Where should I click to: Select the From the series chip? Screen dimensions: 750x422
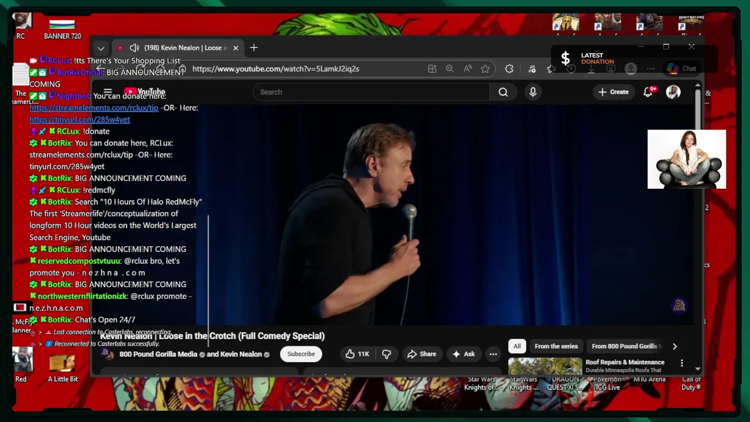[x=556, y=346]
